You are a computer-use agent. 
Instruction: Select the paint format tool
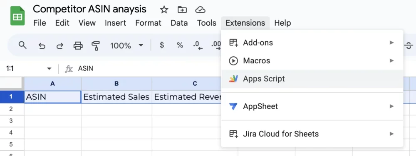pos(96,46)
